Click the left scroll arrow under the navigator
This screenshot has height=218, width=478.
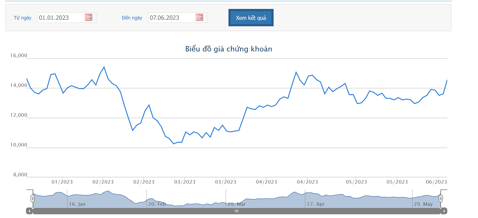pos(29,211)
